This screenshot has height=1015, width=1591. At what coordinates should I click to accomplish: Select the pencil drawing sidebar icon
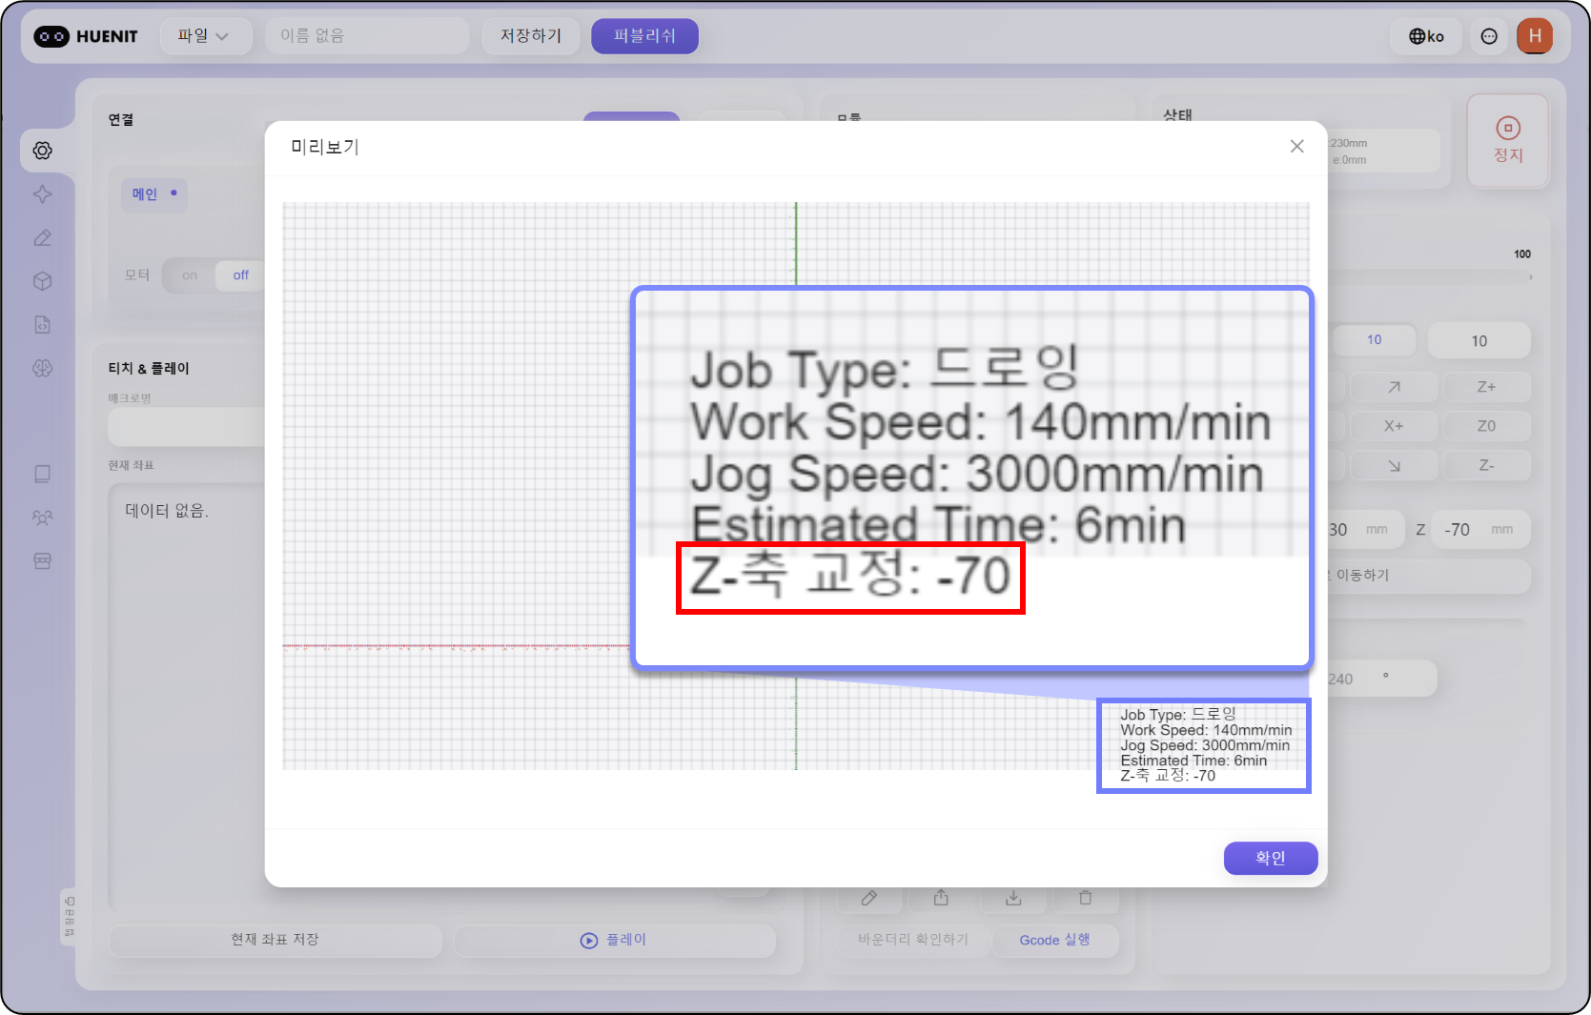pyautogui.click(x=43, y=238)
